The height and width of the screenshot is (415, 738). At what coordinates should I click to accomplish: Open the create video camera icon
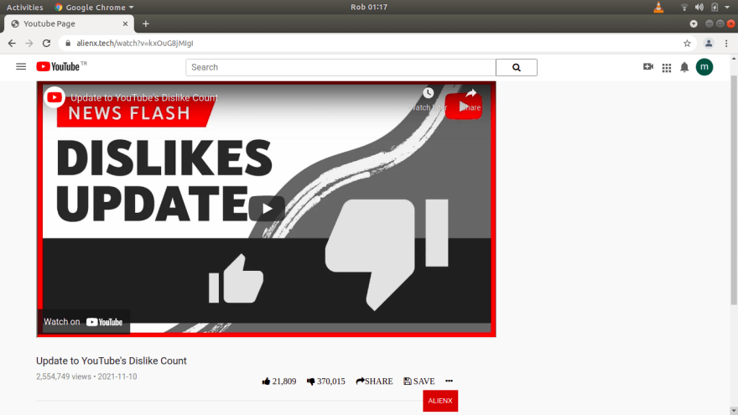point(647,67)
